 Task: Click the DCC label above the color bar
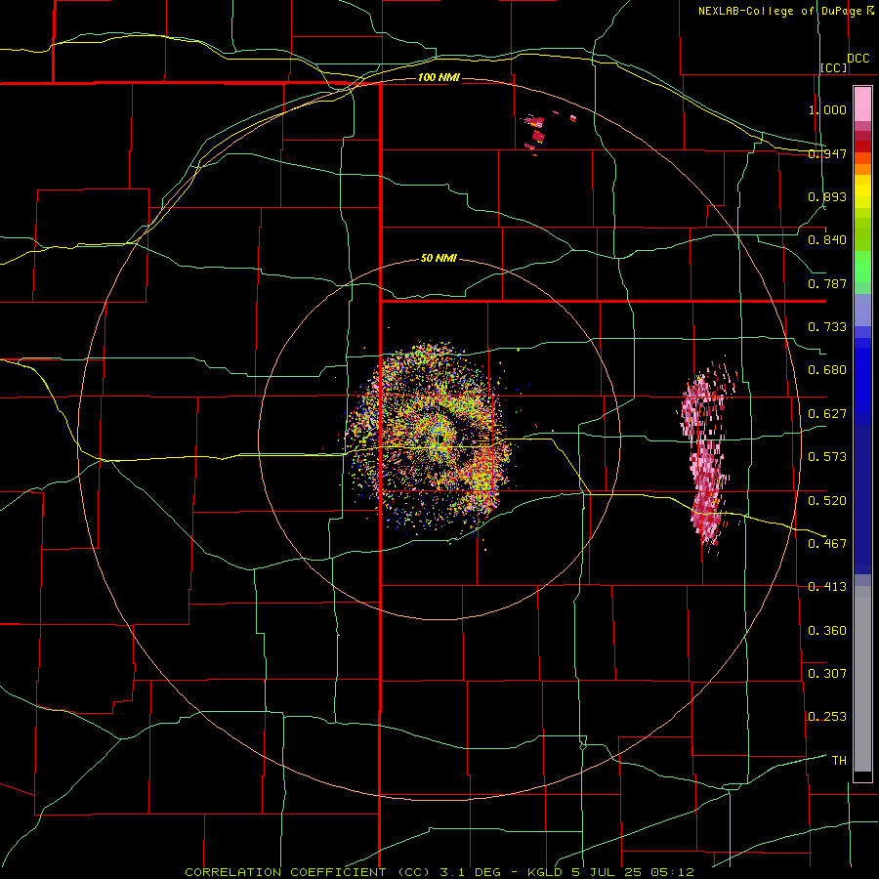pos(858,59)
